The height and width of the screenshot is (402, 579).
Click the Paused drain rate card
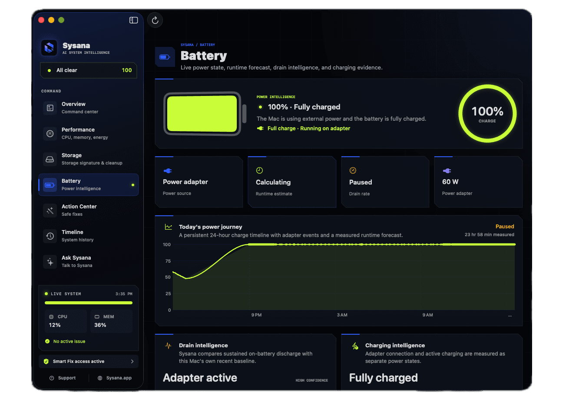(385, 182)
